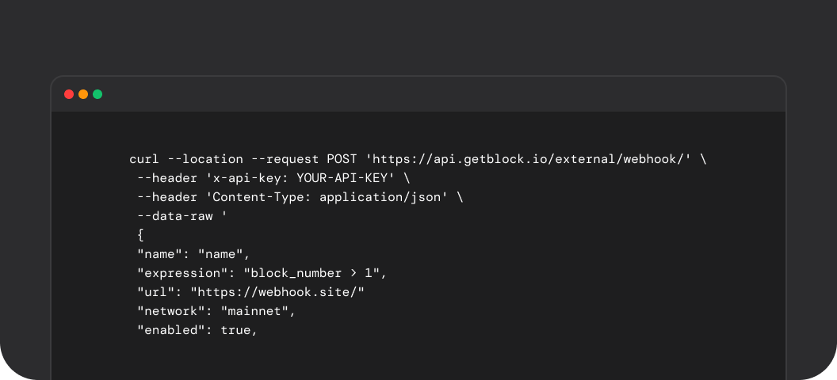This screenshot has width=837, height=380.
Task: Click the https://webhook.site/ URL string
Action: [x=277, y=292]
